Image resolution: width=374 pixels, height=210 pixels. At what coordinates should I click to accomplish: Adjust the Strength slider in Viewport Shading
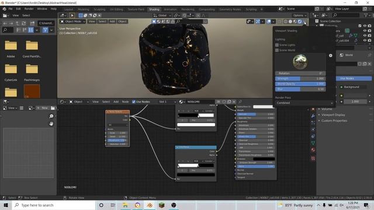pos(300,79)
